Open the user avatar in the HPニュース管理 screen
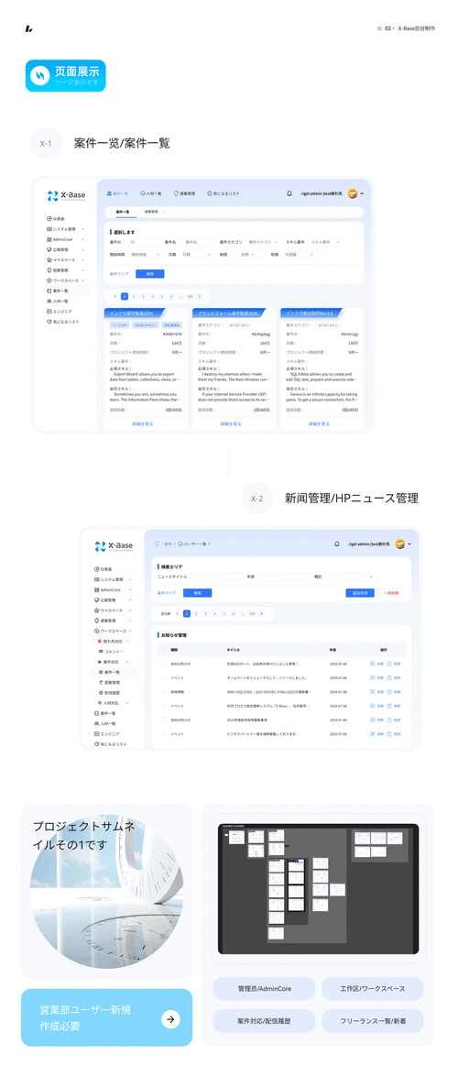 coord(399,544)
